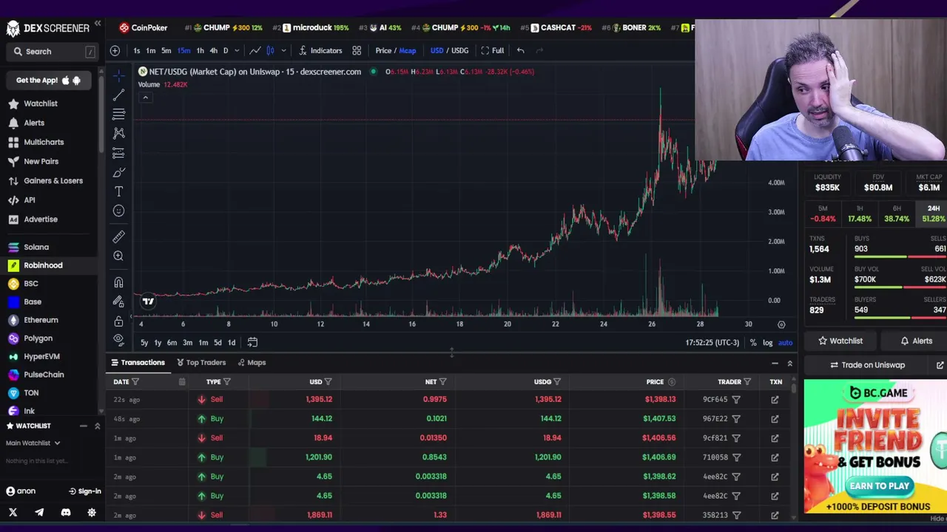Viewport: 947px width, 532px height.
Task: Switch chart to Price mode
Action: (383, 50)
